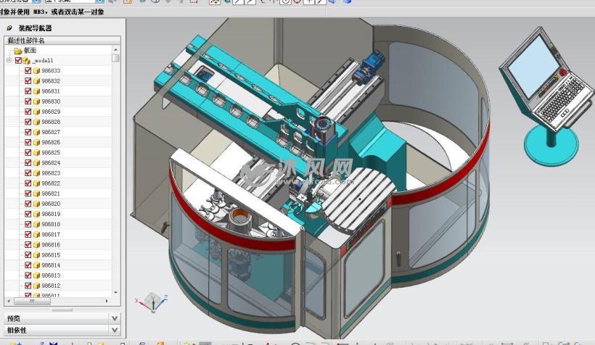Click the yellow part icon for 986833

pyautogui.click(x=36, y=71)
